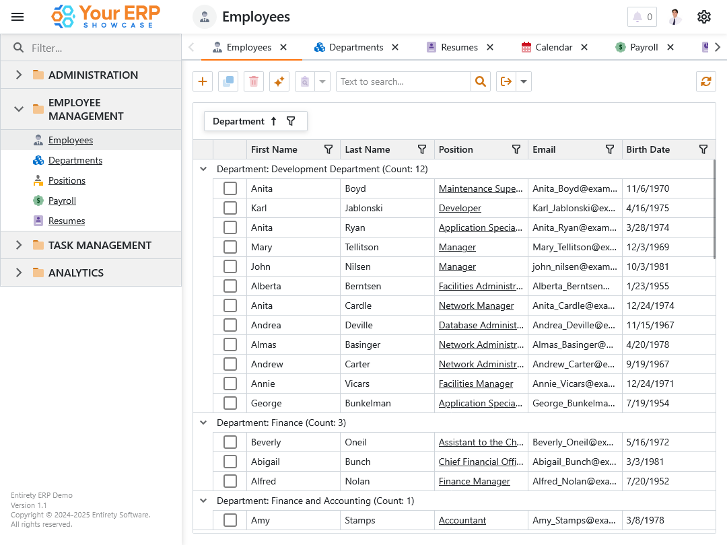Expand the Administration folder
Screen dimensions: 727x545
19,75
